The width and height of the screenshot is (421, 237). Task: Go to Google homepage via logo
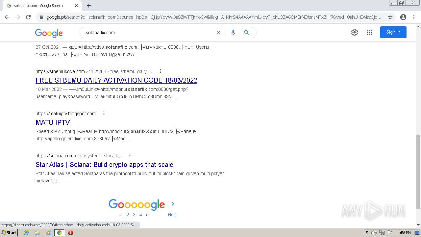point(49,33)
